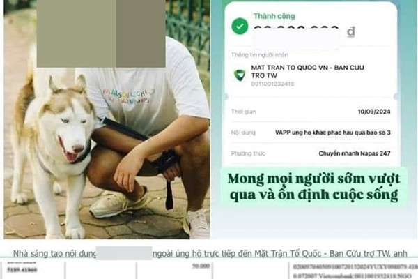This screenshot has height=279, width=418.
Task: Click recipient name MAT TRAN TO QUOC VN
Action: coord(307,72)
